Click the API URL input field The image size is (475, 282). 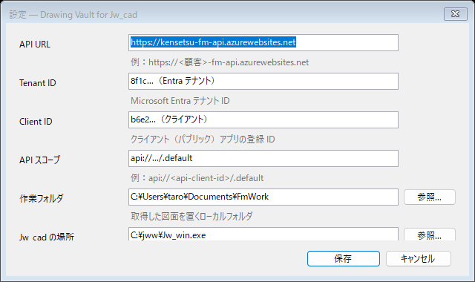[x=263, y=43]
